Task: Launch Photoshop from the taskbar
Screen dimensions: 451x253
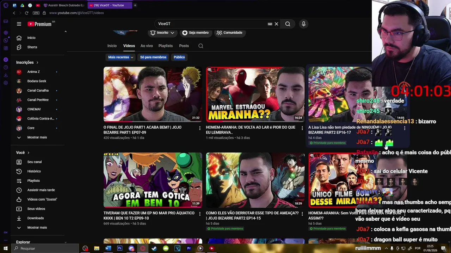Action: 120,248
